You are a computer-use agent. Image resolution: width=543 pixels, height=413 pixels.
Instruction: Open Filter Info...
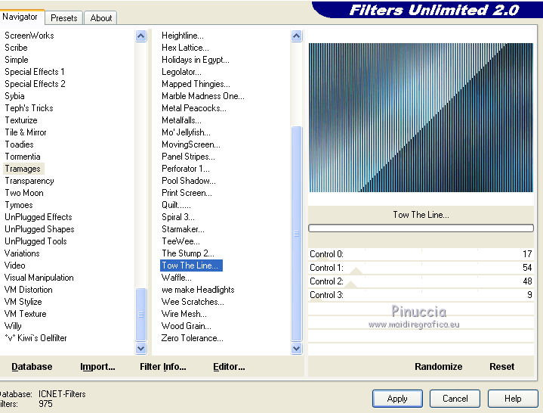[163, 367]
